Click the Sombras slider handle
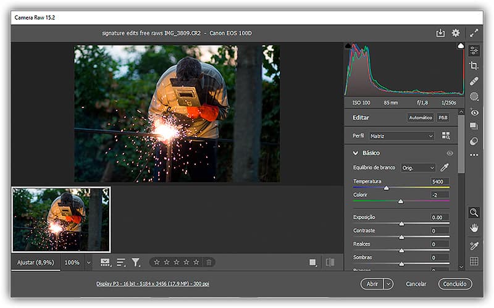Image resolution: width=494 pixels, height=308 pixels. pos(401,264)
